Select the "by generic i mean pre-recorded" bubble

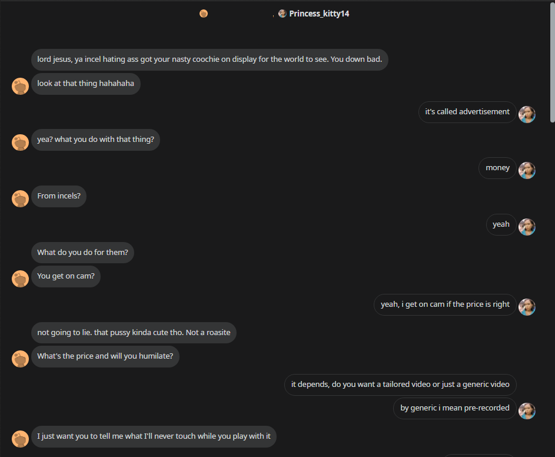[x=455, y=408]
